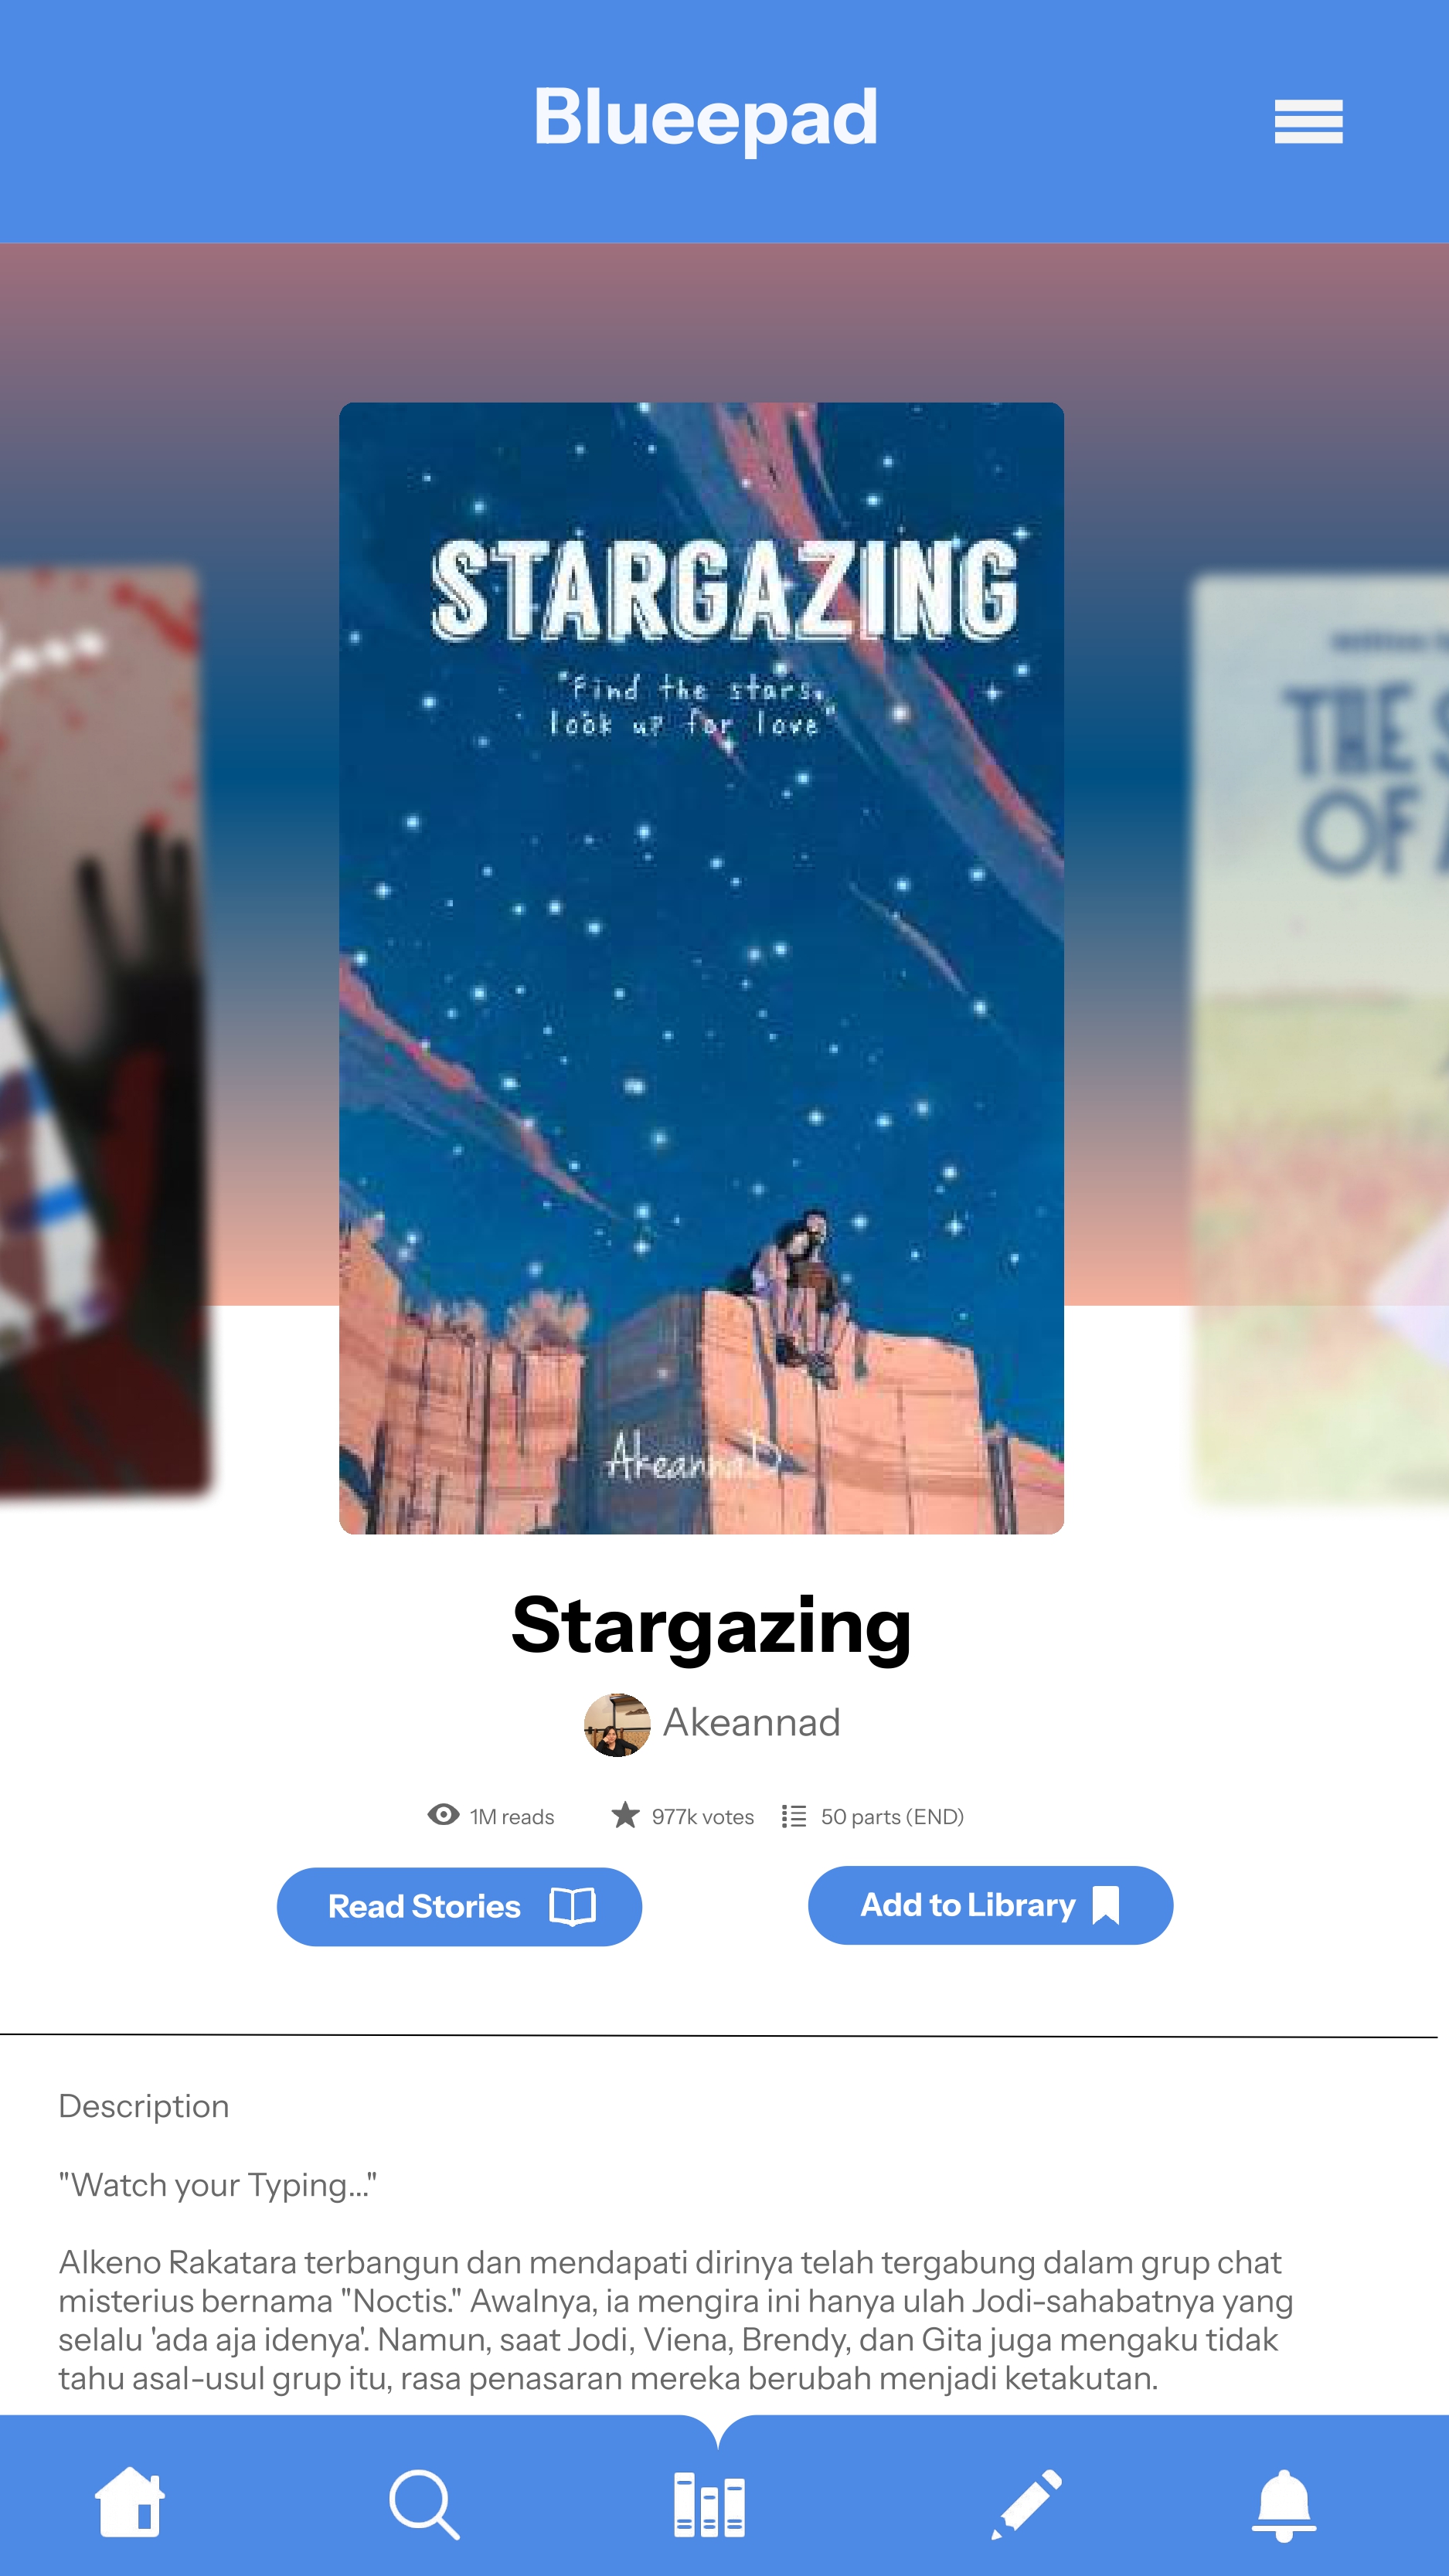This screenshot has height=2576, width=1449.
Task: Click the Description heading
Action: tap(144, 2106)
